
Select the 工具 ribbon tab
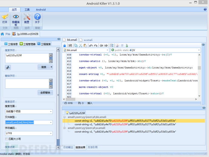click(27, 10)
